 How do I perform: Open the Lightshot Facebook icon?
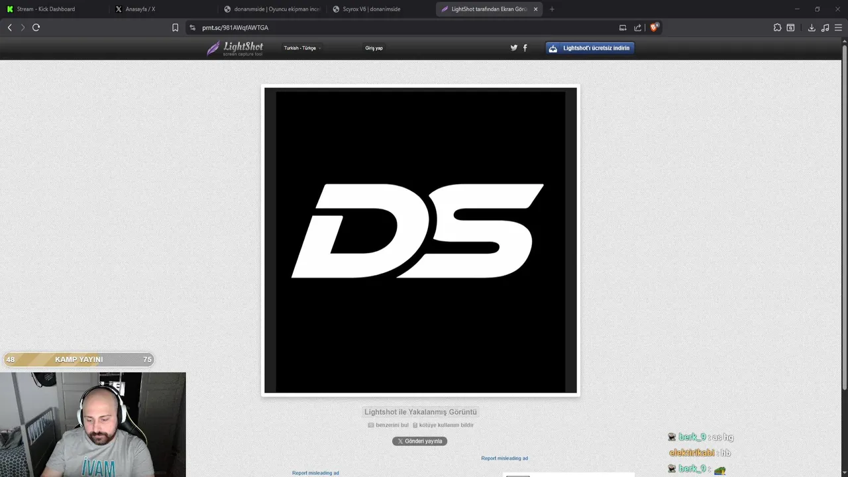tap(525, 48)
